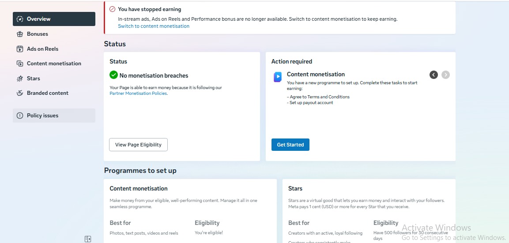This screenshot has width=509, height=243.
Task: Open the Bonuses menu item
Action: pyautogui.click(x=38, y=34)
